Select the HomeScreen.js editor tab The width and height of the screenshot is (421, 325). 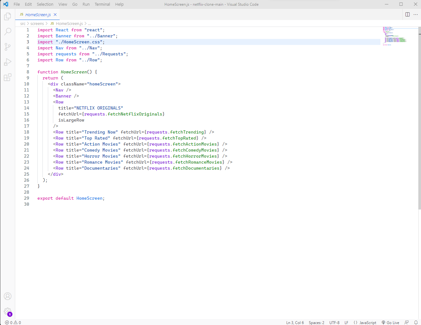37,15
